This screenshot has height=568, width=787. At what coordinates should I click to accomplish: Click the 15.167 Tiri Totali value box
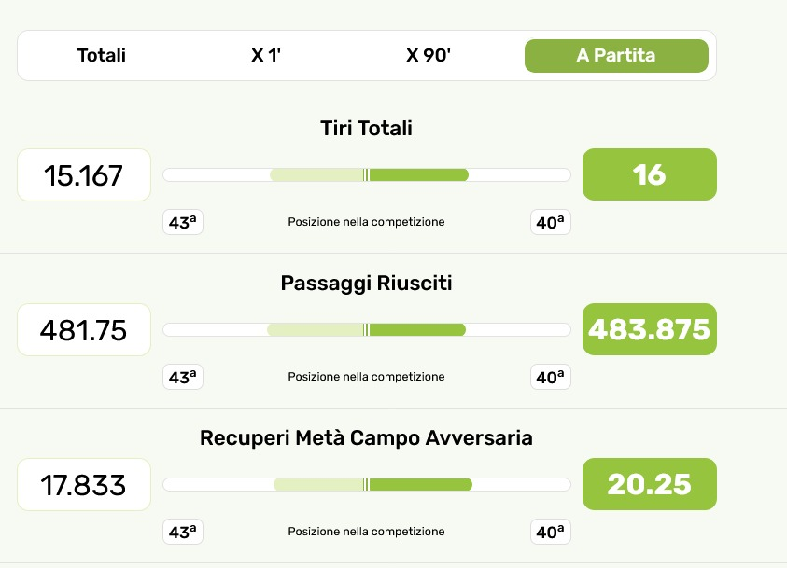coord(84,174)
